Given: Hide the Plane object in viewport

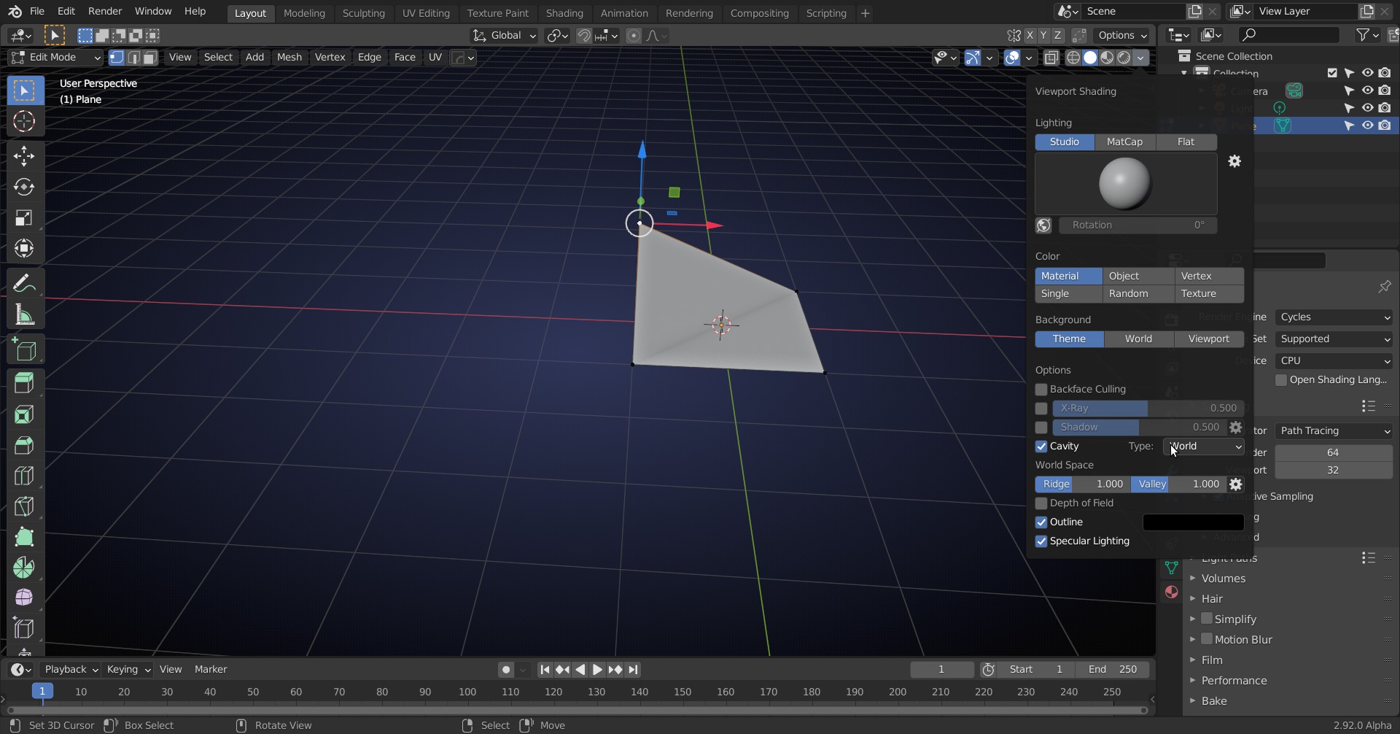Looking at the screenshot, I should pos(1367,125).
